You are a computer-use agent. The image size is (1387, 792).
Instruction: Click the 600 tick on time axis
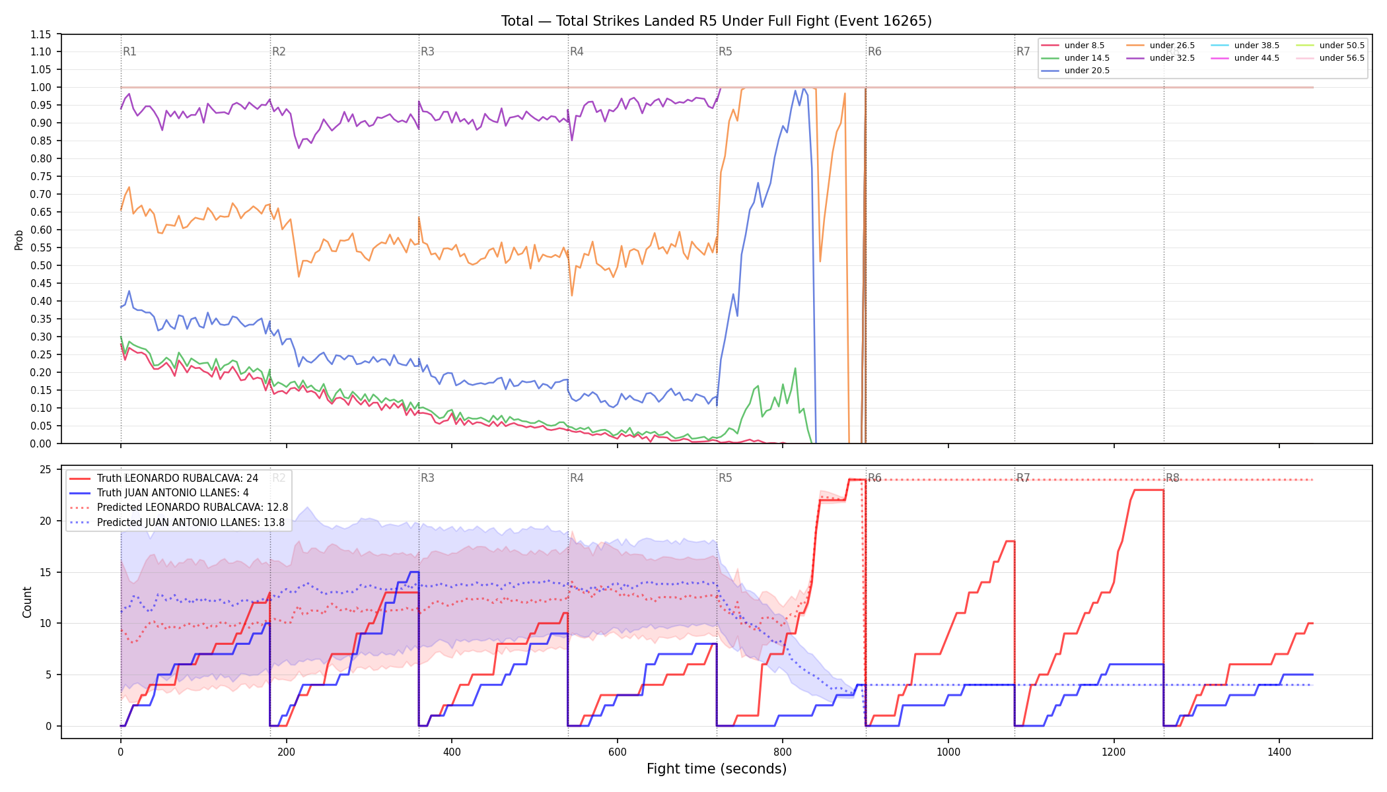[618, 752]
